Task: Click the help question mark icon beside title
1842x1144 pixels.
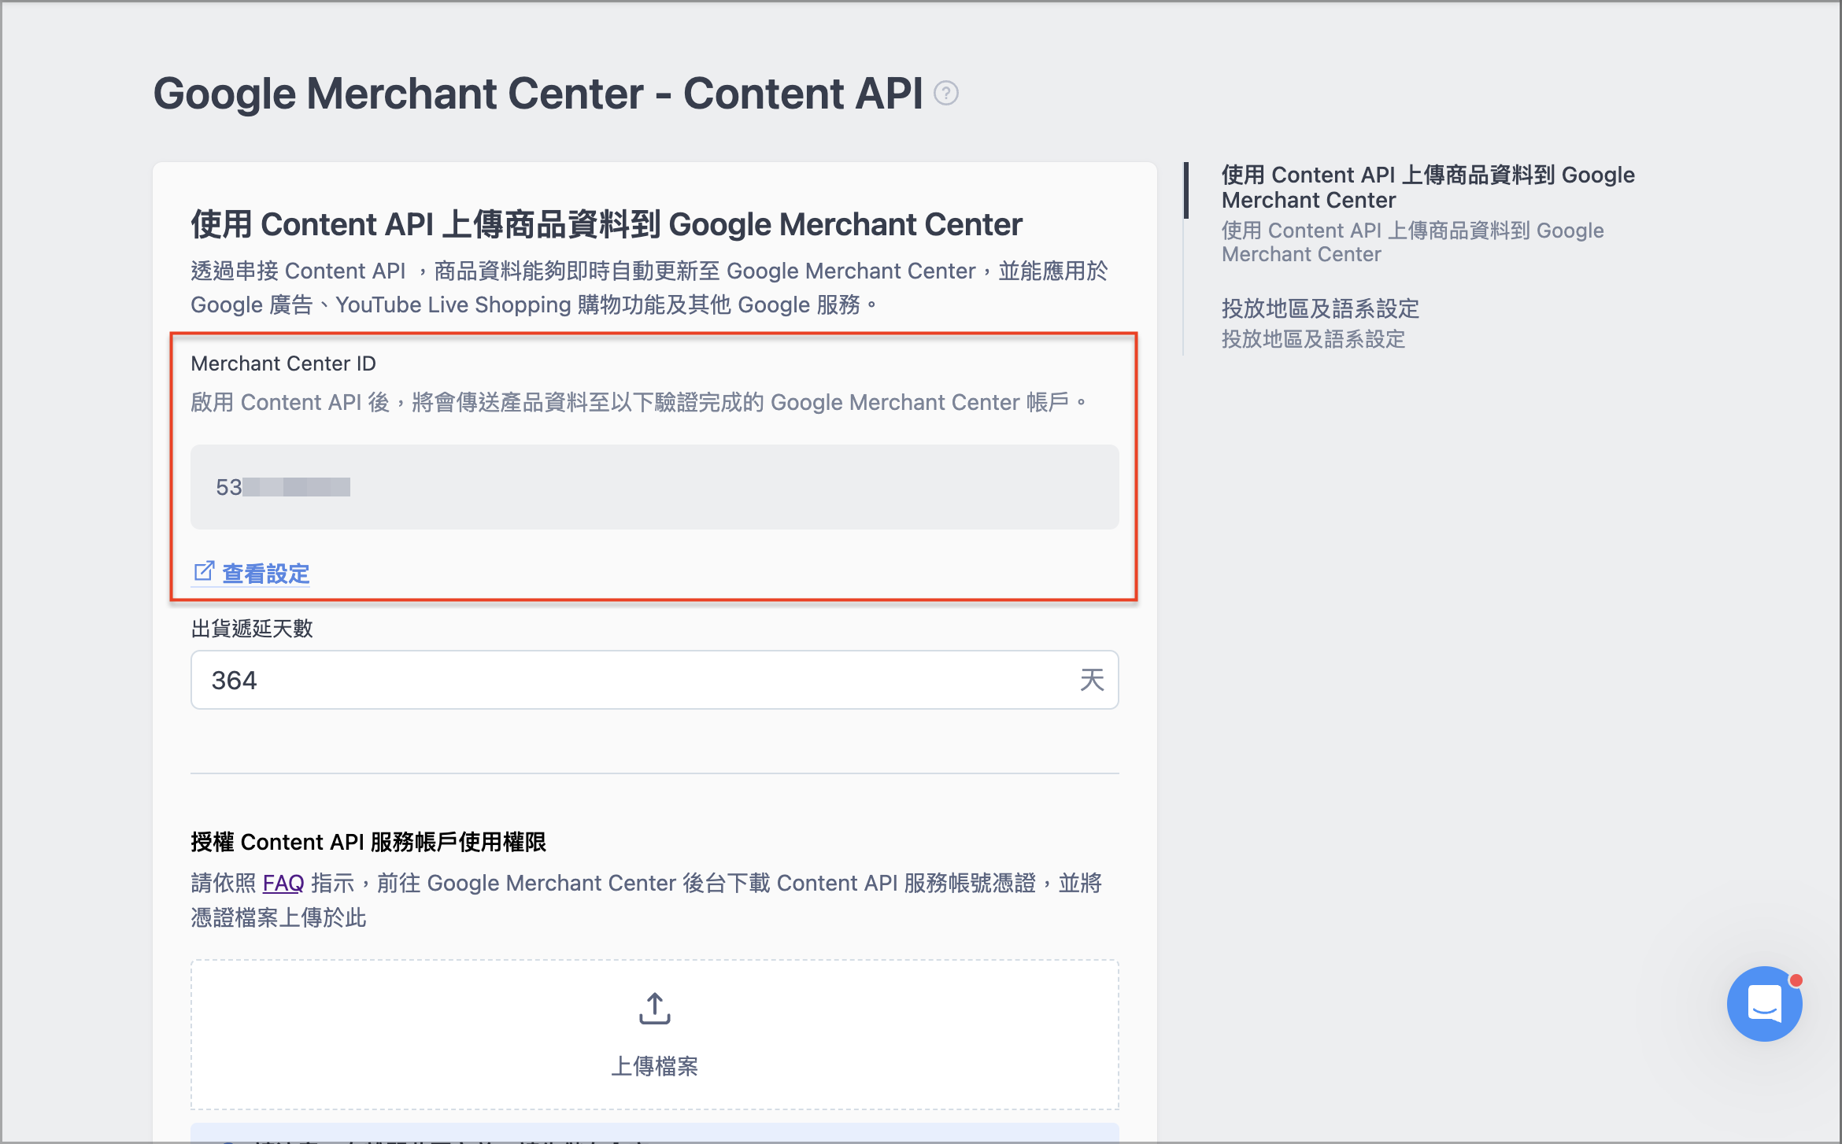Action: (945, 94)
